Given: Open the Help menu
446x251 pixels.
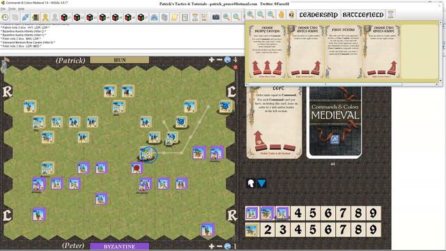Looking at the screenshot, I should click(21, 9).
